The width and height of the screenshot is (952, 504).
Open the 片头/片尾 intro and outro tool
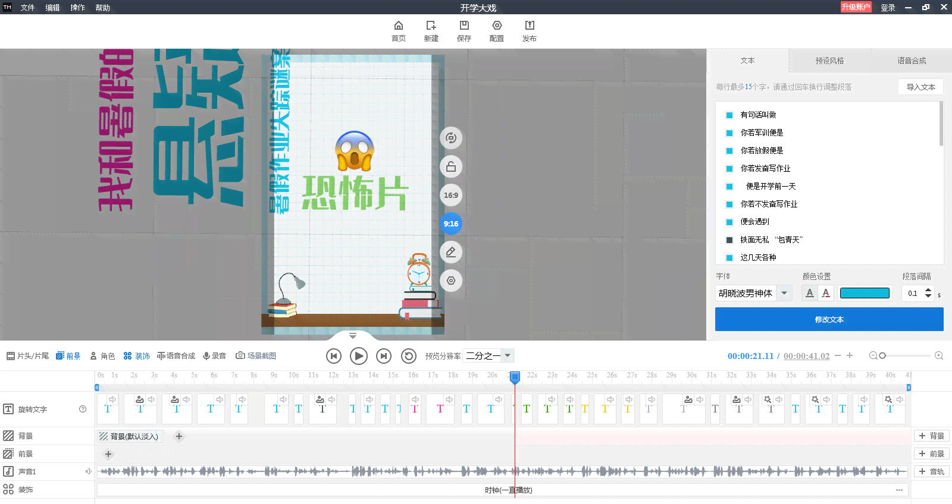[x=27, y=355]
